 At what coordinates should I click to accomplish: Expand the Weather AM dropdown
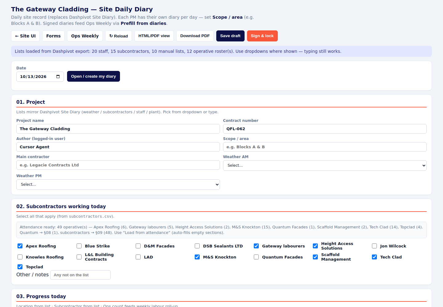click(325, 165)
